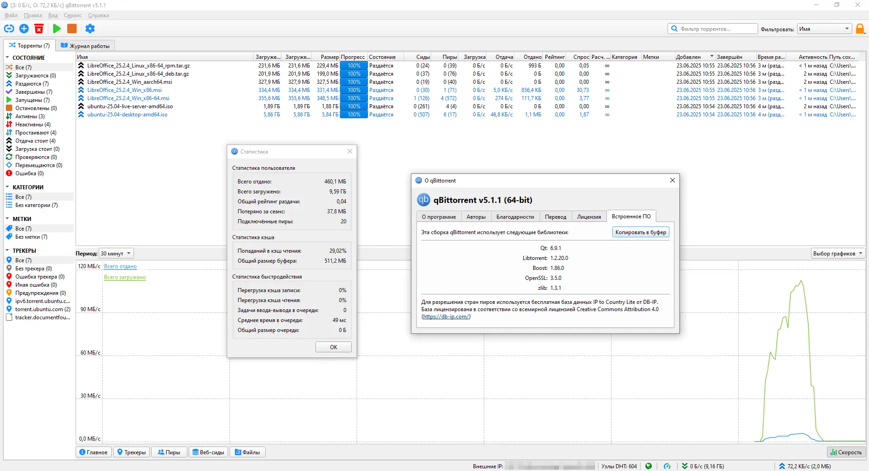Click icon of ubuntu-25.04-desktop-amd64.iso torrent

pos(81,115)
